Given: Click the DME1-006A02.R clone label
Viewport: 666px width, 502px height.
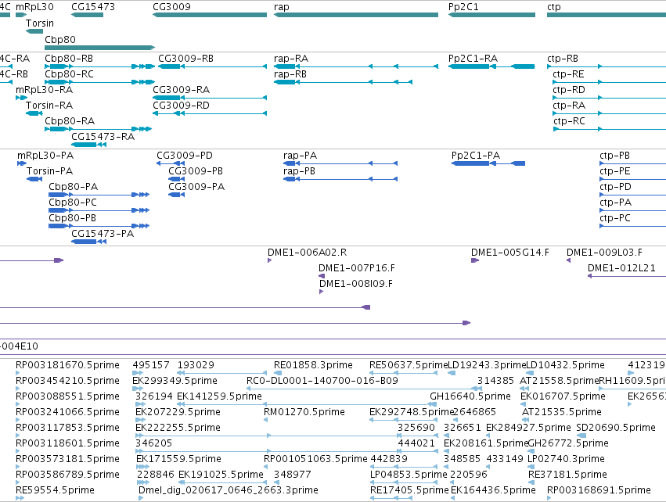Looking at the screenshot, I should click(307, 253).
